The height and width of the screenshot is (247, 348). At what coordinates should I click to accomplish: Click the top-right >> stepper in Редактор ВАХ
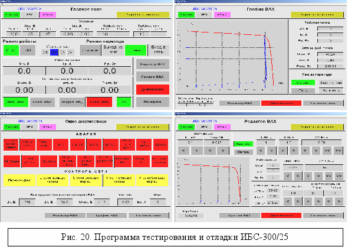338,151
